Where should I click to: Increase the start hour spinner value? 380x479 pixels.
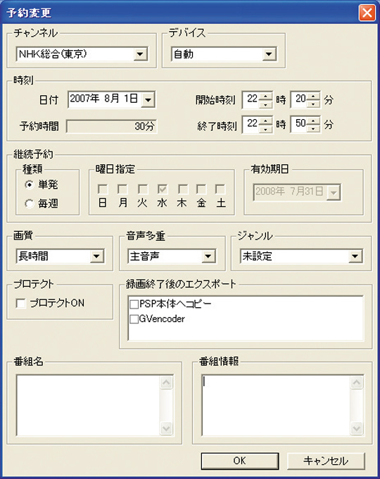(x=266, y=96)
